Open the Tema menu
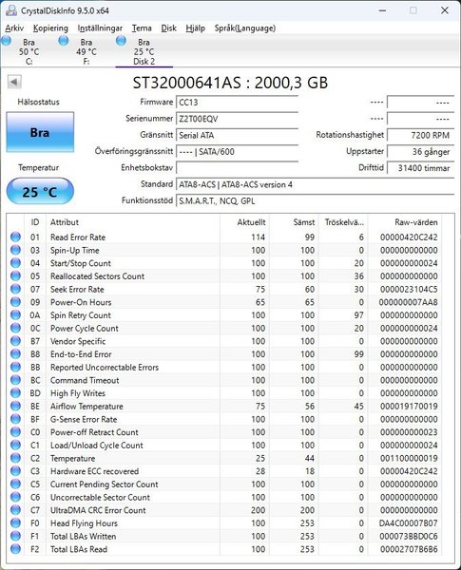Screen dimensions: 461x570 pyautogui.click(x=142, y=28)
